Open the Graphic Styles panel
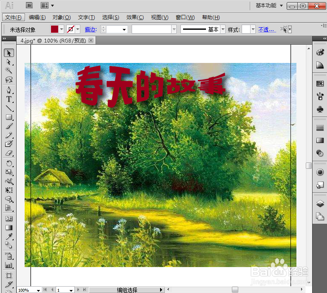This screenshot has height=293, width=327. (320, 185)
